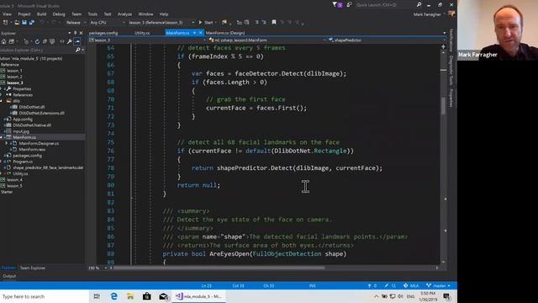Select App.config in Solution Explorer
The image size is (538, 303).
[x=23, y=120]
